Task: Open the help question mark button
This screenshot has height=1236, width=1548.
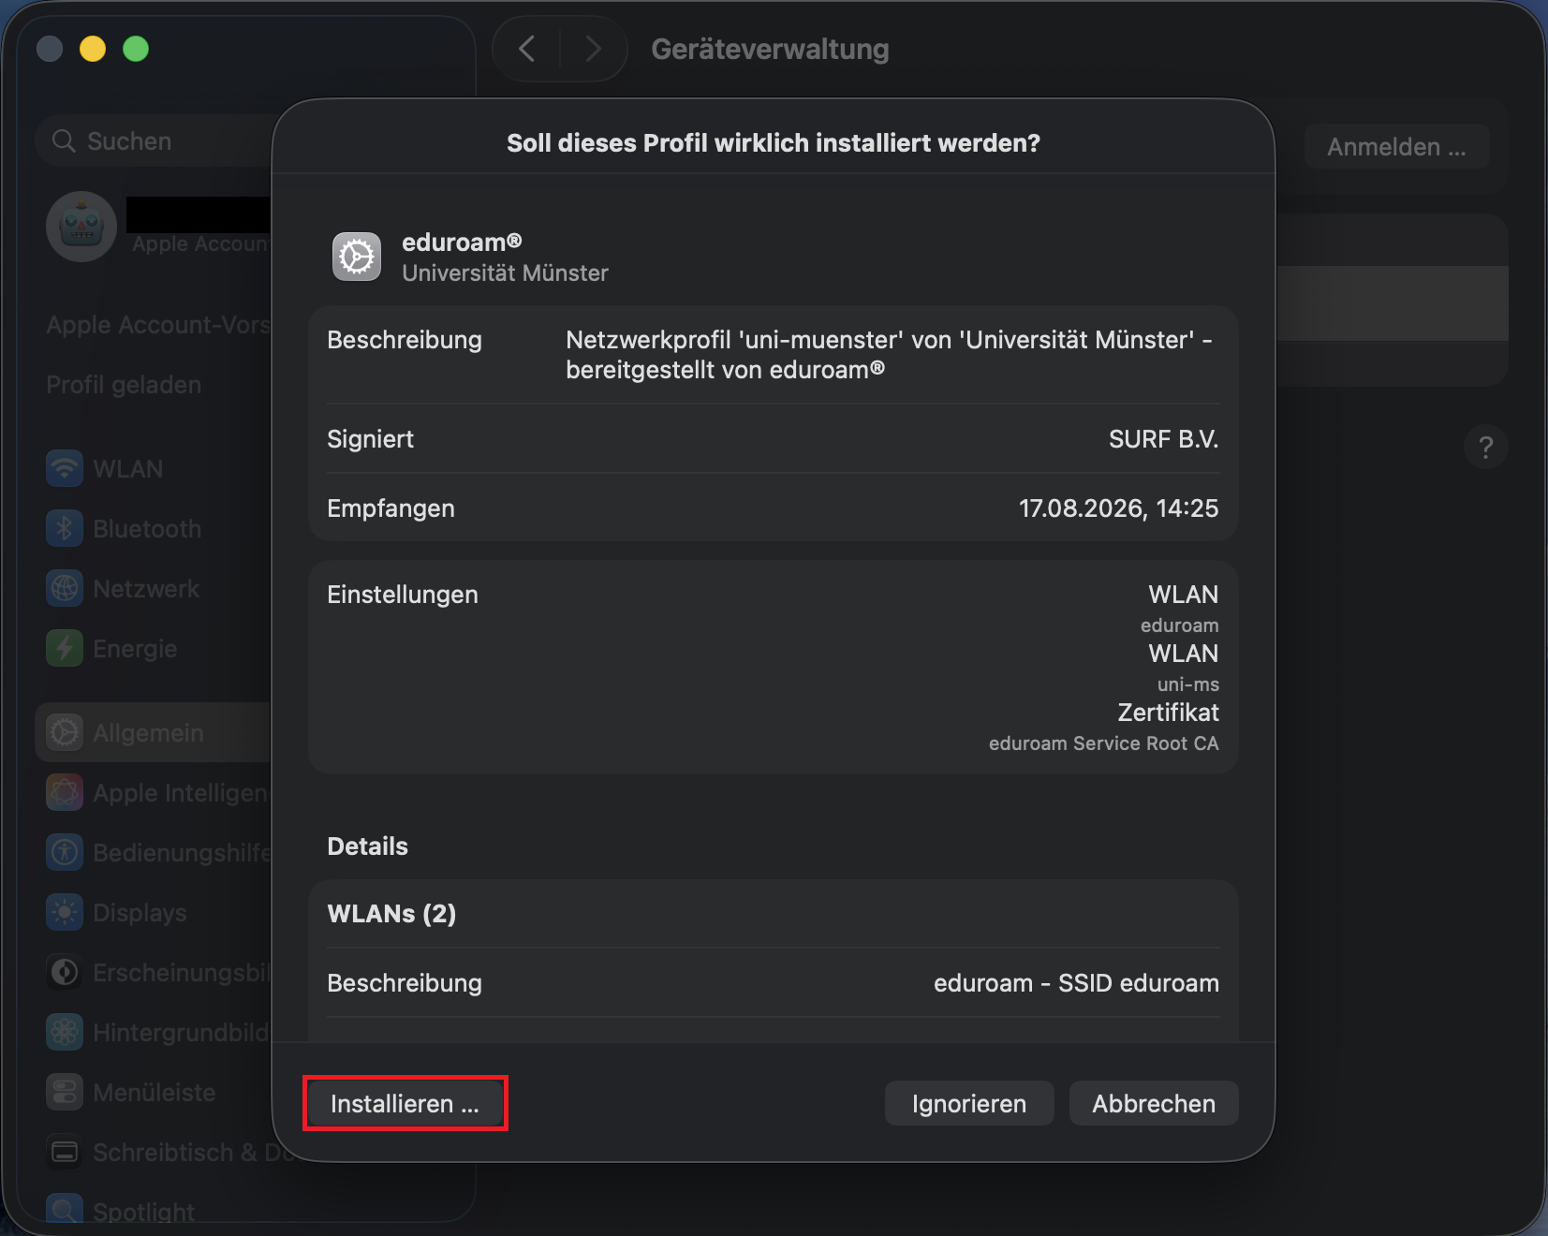Action: (1485, 447)
